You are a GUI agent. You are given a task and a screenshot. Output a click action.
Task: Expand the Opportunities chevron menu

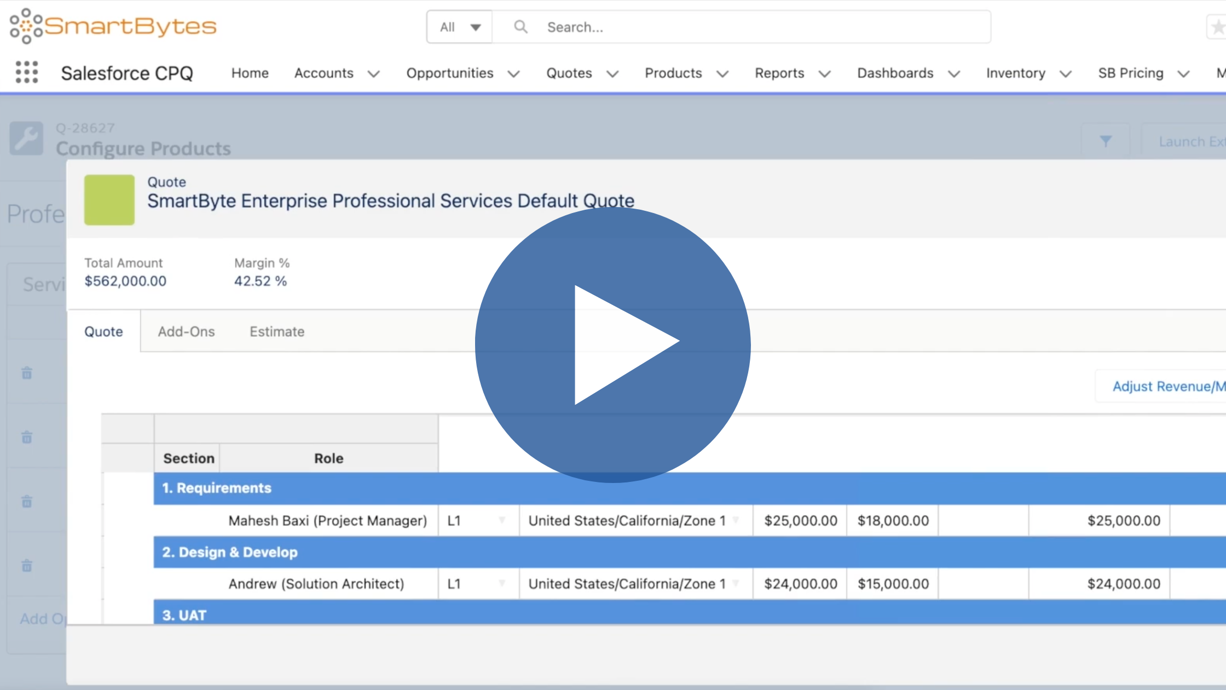click(x=513, y=74)
